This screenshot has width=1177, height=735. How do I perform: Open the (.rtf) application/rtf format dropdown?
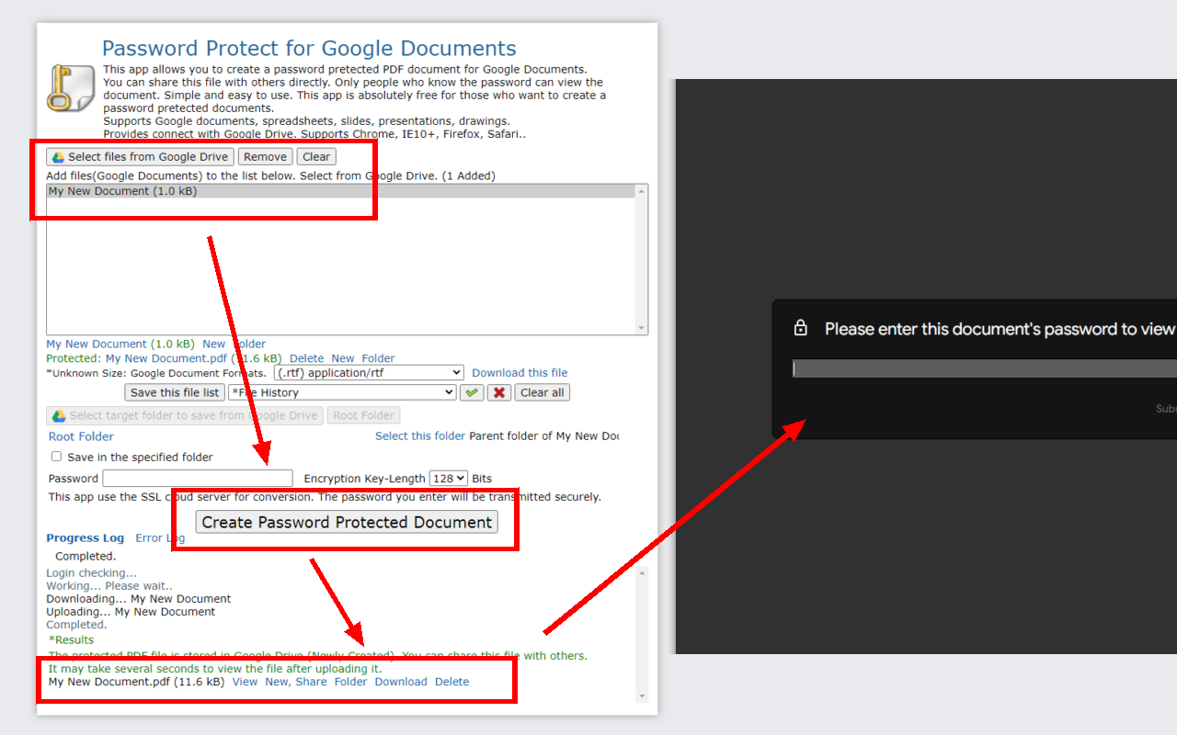368,372
